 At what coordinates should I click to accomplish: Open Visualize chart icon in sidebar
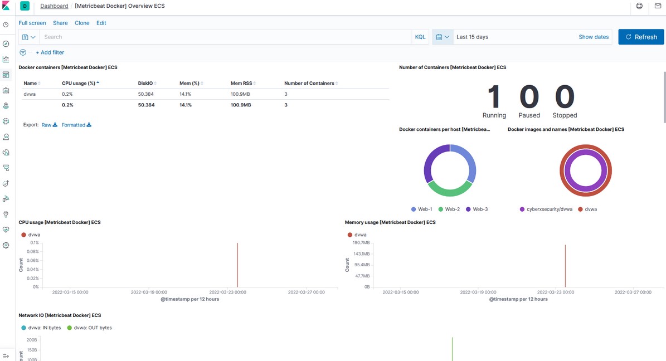click(x=6, y=60)
